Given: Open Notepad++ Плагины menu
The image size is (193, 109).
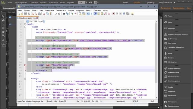Looking at the screenshot, I should click(97, 10).
